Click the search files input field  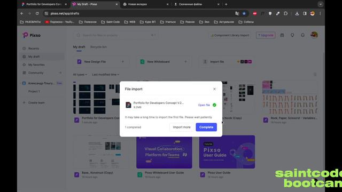[116, 35]
